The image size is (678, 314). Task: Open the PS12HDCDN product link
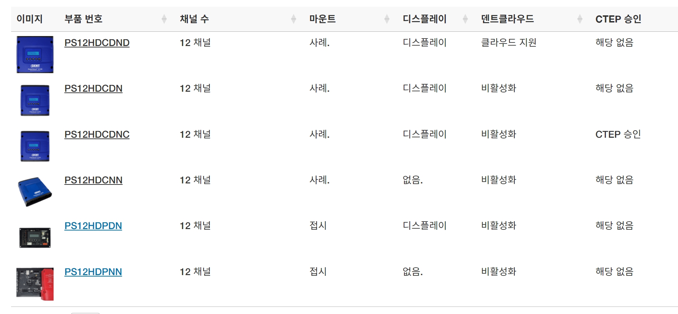click(93, 88)
